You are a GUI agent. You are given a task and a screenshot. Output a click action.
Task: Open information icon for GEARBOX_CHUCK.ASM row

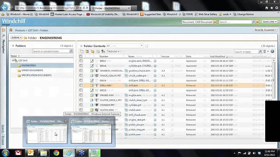coord(155,71)
